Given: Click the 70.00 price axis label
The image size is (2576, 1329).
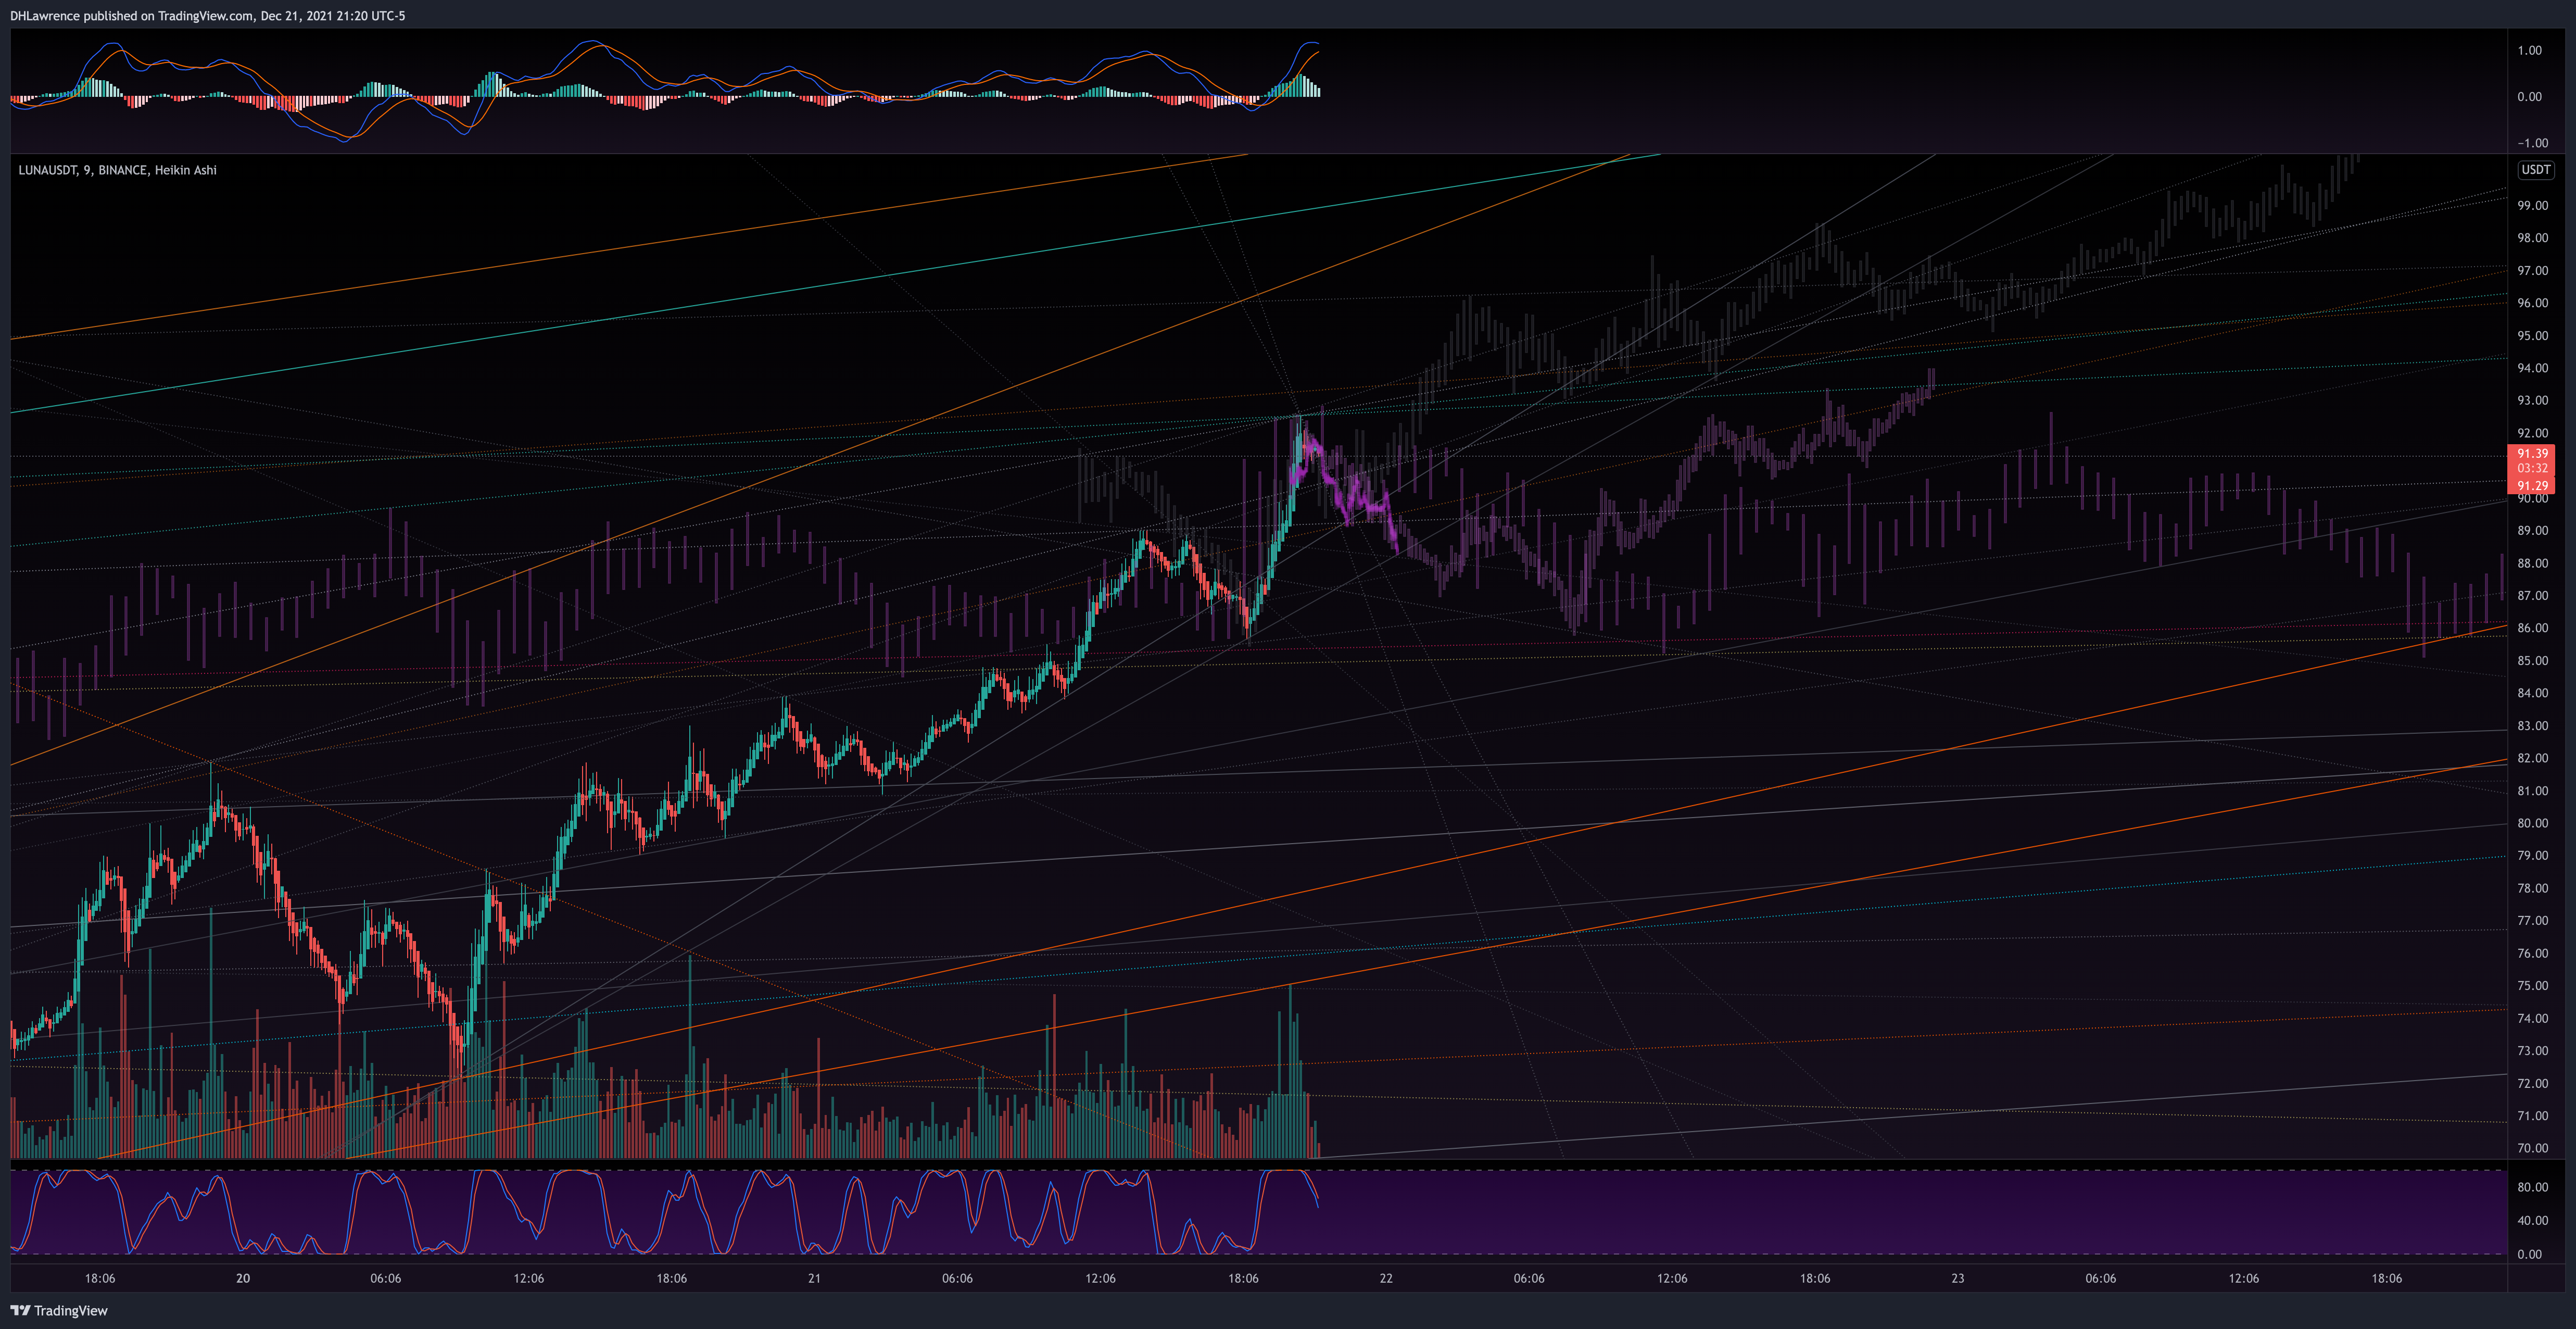Looking at the screenshot, I should 2532,1148.
